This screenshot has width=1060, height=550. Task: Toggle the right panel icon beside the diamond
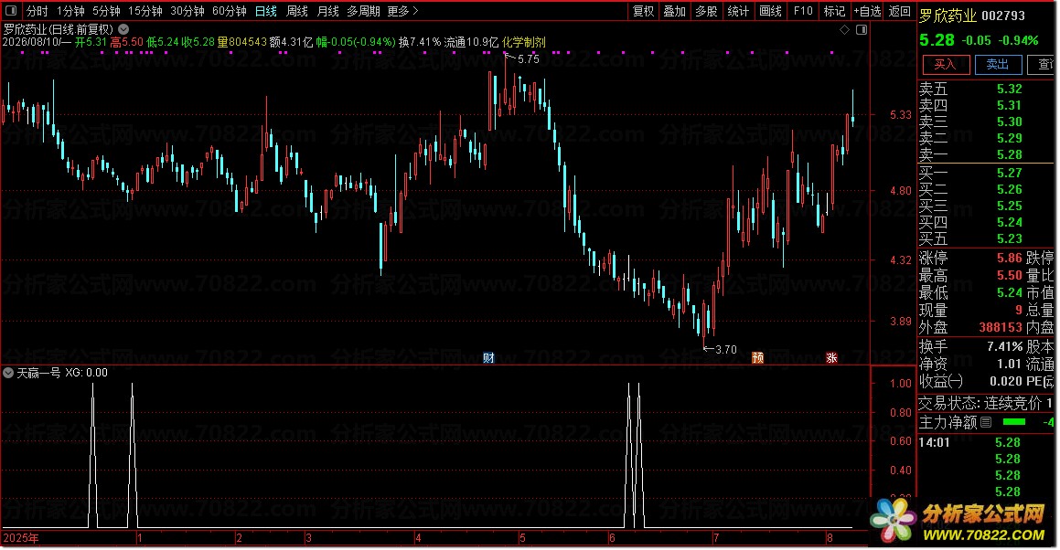(x=862, y=30)
